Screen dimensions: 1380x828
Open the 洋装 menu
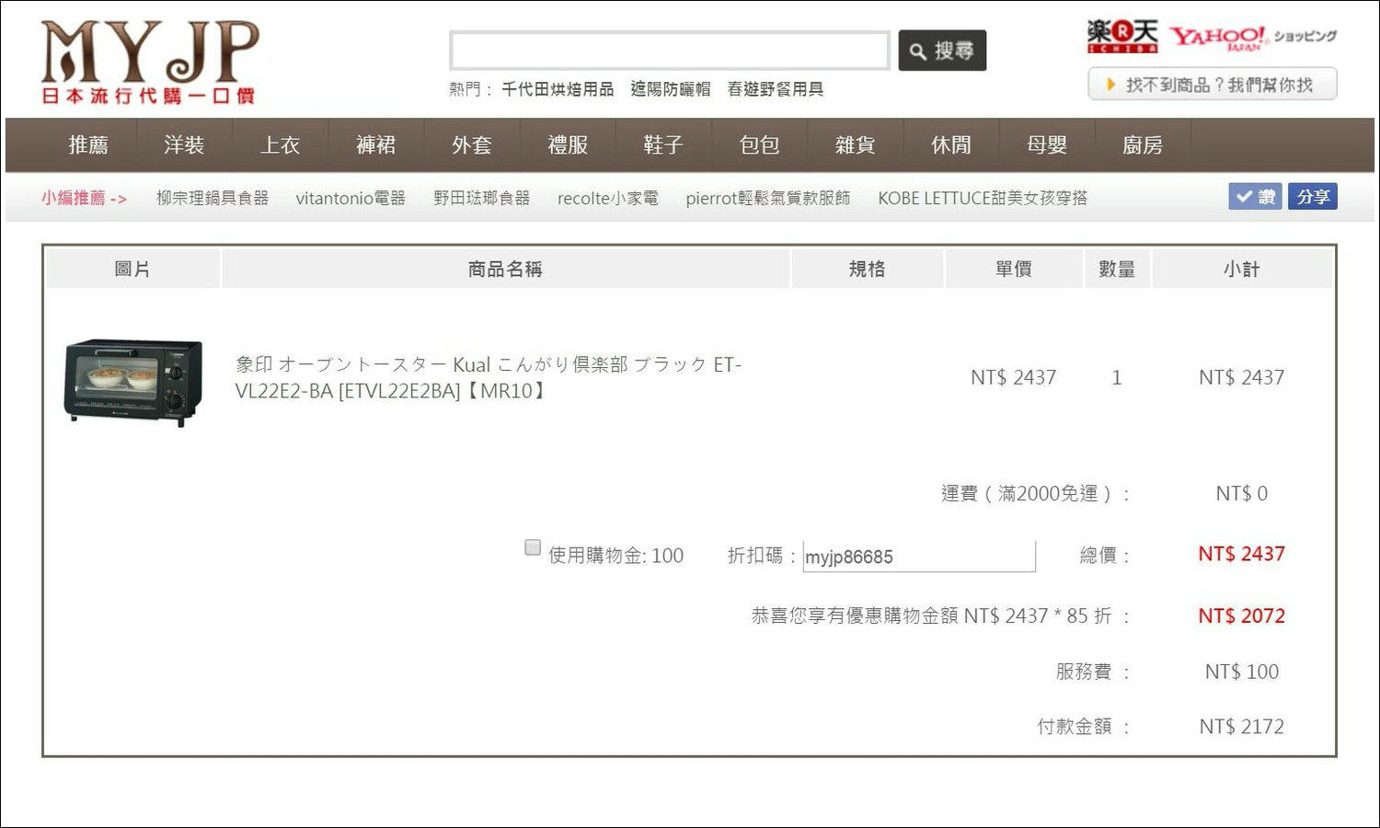[x=184, y=145]
